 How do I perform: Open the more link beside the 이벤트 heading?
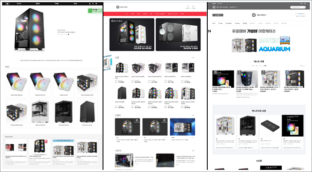[x=193, y=115]
